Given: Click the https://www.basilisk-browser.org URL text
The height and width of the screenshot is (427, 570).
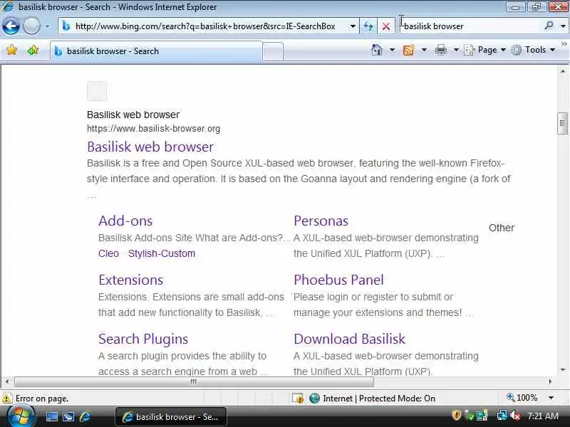Looking at the screenshot, I should (153, 129).
